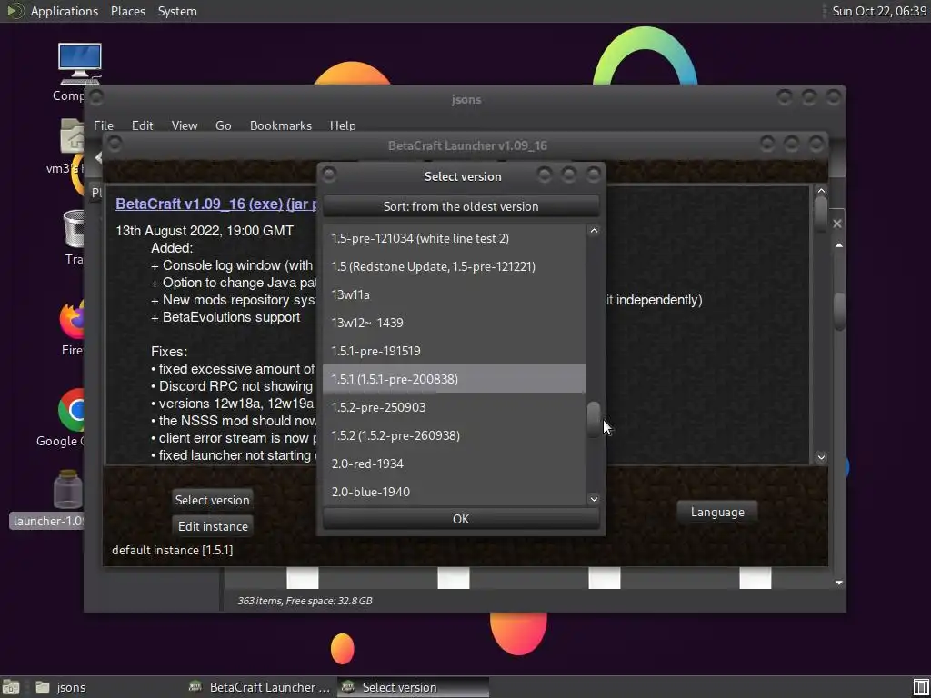931x698 pixels.
Task: Open the home folder desktop icon
Action: click(72, 135)
